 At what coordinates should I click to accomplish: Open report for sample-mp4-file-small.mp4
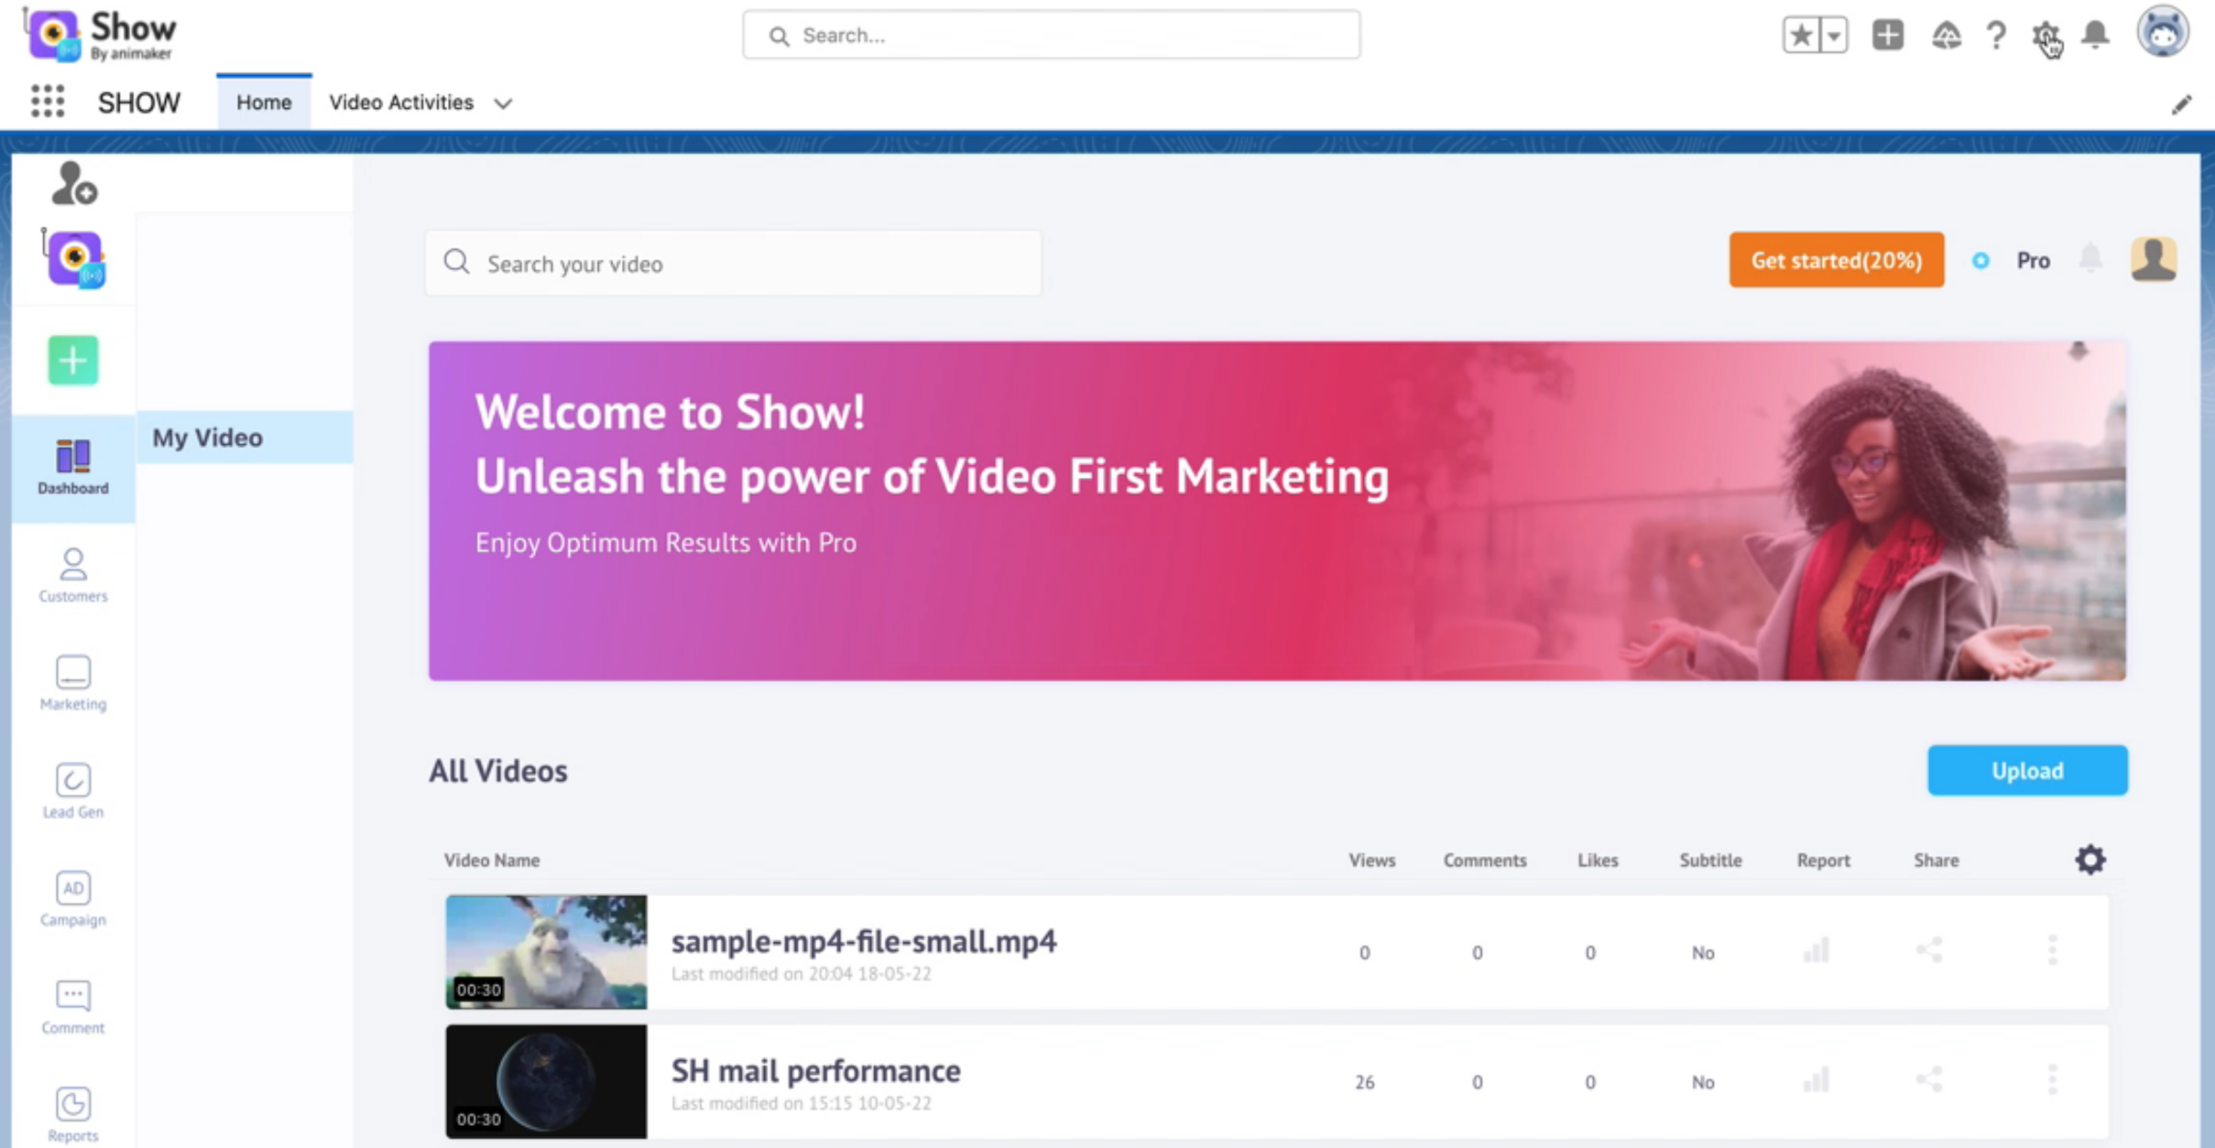[x=1817, y=950]
